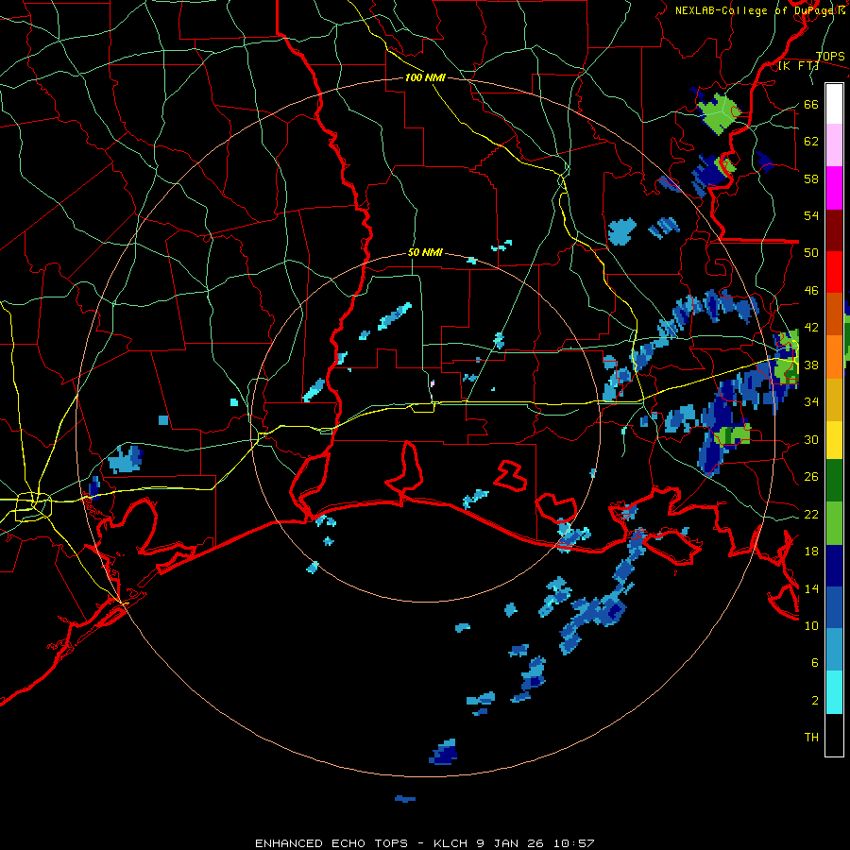Select the light pink legend swatch
The image size is (850, 850).
pos(834,145)
